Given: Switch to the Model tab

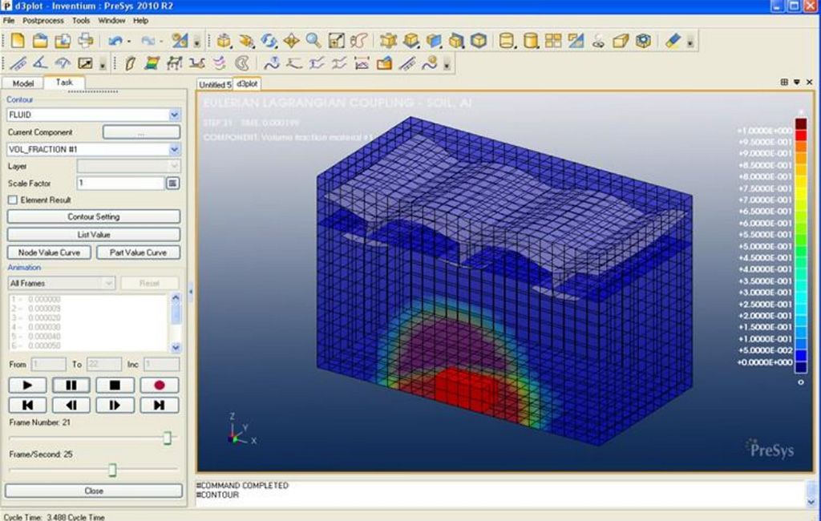Looking at the screenshot, I should click(23, 83).
